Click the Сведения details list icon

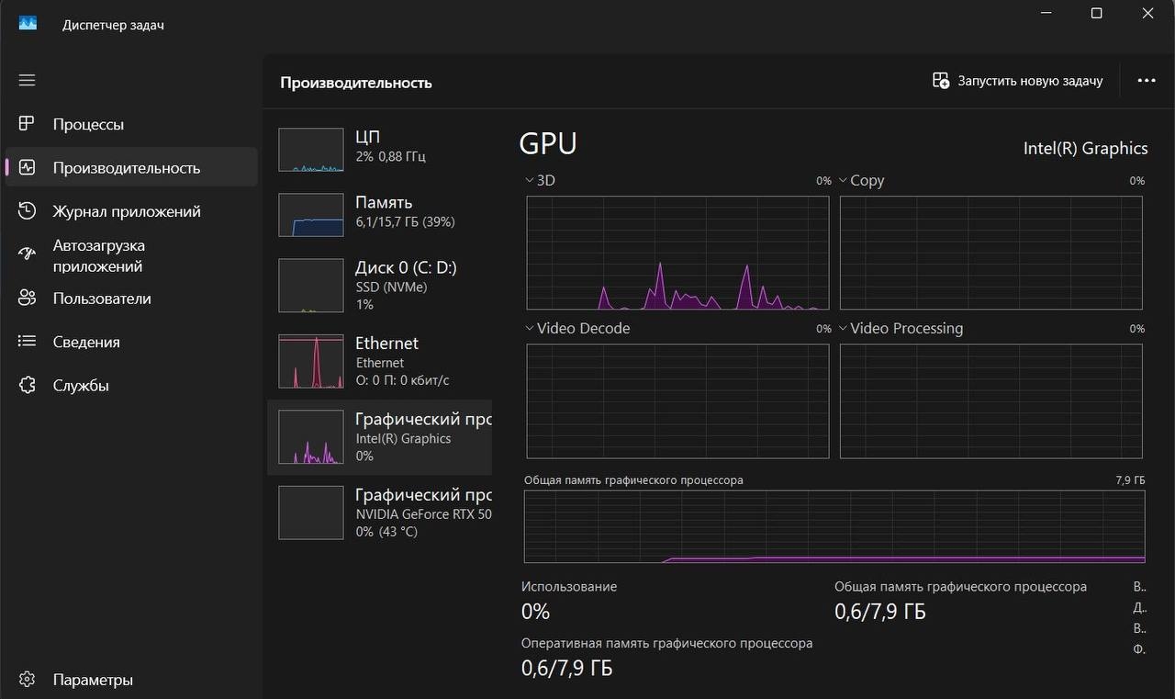[x=27, y=342]
